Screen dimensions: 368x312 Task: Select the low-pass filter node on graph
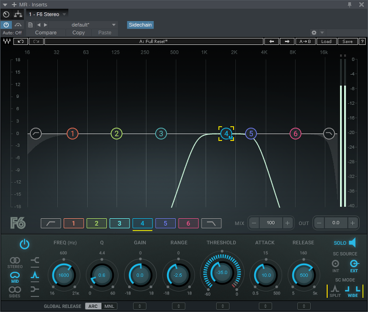[x=329, y=134]
